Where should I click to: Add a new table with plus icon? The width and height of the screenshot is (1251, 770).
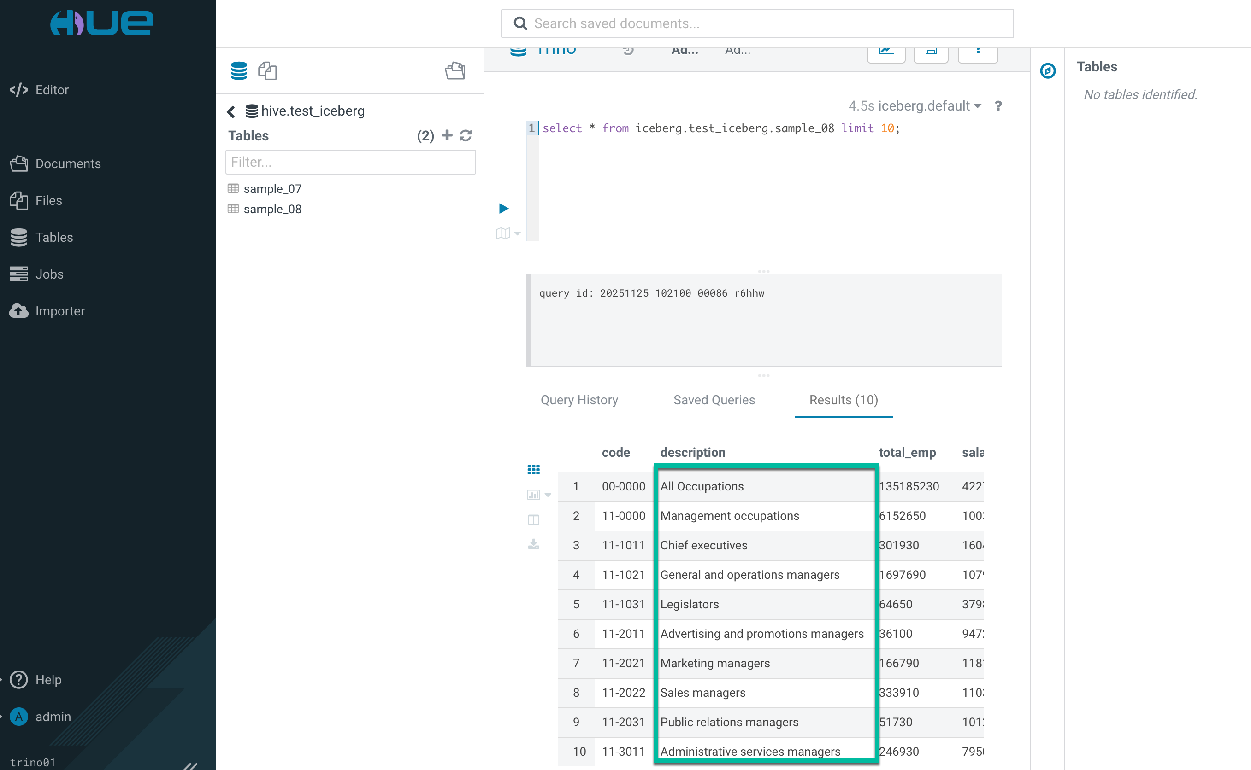point(447,135)
